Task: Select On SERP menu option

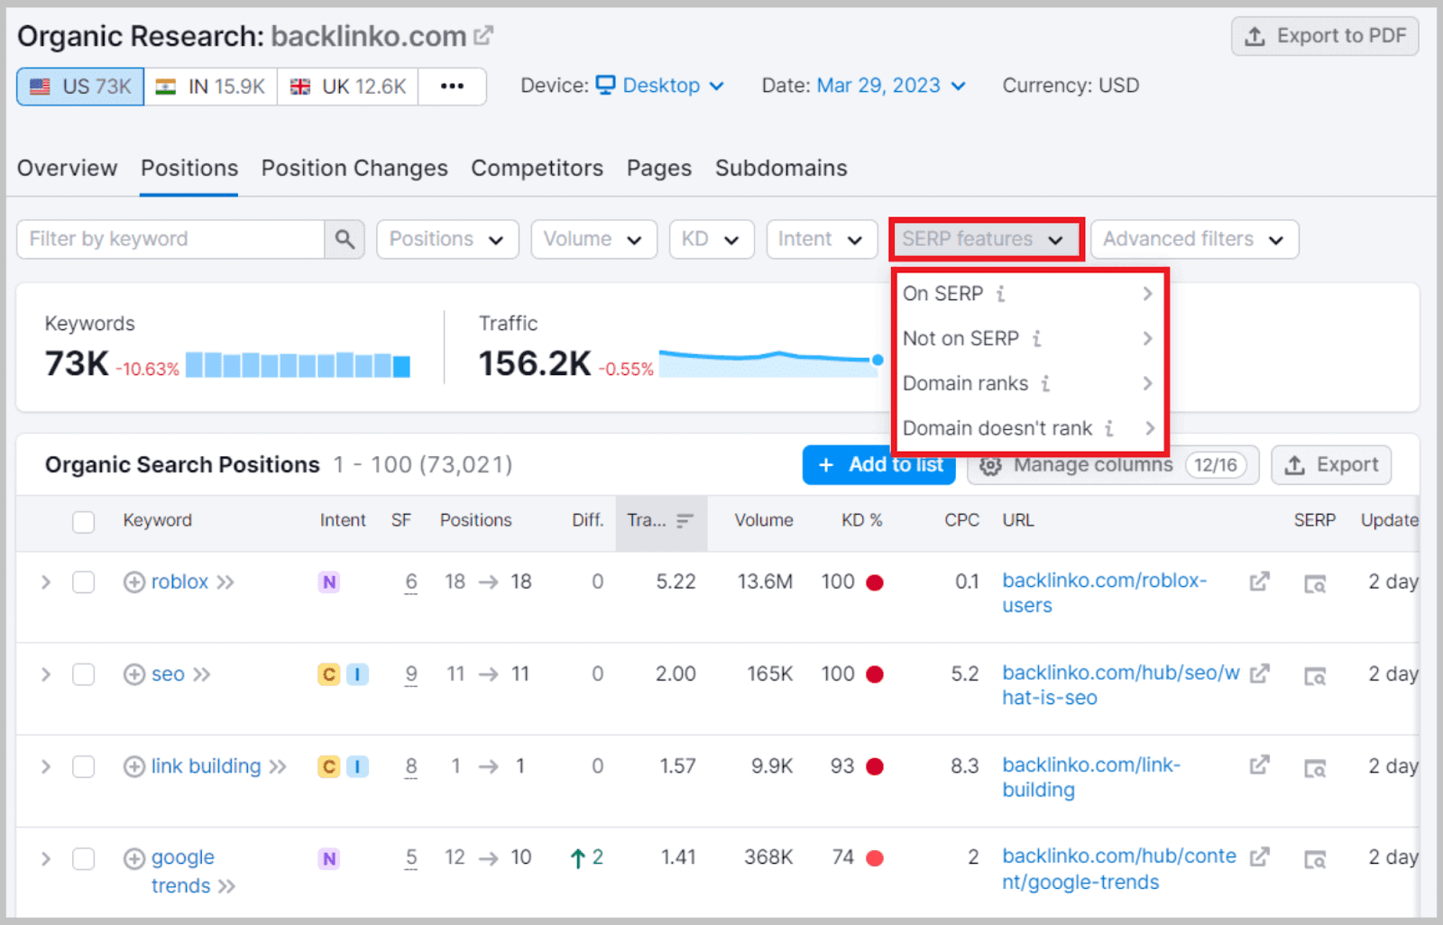Action: tap(1029, 294)
